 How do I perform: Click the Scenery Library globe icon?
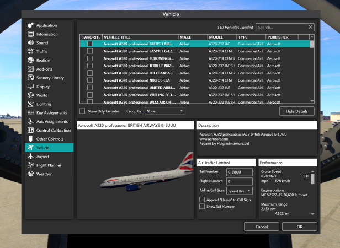30,78
